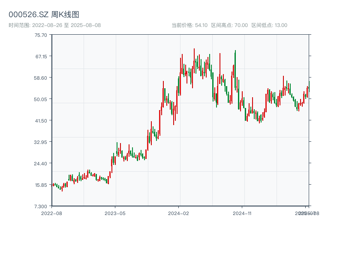Click y-axis label 75.70
Image resolution: width=343 pixels, height=257 pixels.
[41, 35]
